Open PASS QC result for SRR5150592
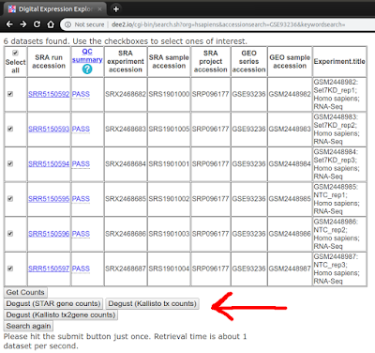The width and height of the screenshot is (375, 353). point(81,94)
